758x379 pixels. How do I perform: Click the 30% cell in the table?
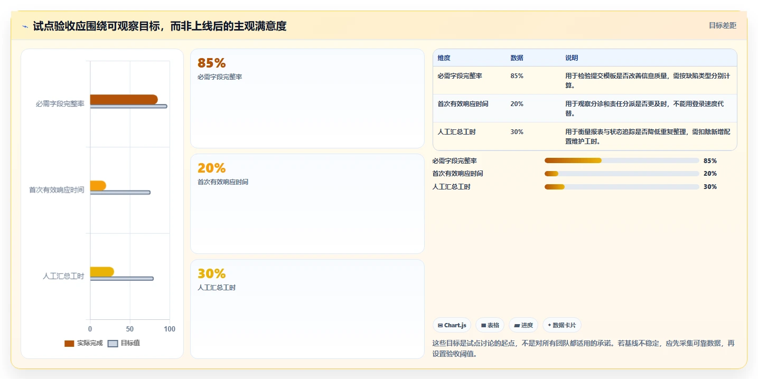[517, 132]
